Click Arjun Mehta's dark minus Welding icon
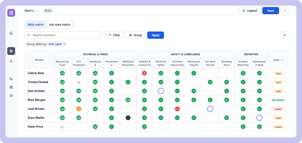The image size is (302, 143). pyautogui.click(x=128, y=118)
